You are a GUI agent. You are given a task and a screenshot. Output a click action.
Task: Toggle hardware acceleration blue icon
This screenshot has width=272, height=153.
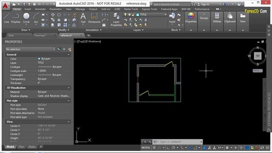click(x=247, y=147)
